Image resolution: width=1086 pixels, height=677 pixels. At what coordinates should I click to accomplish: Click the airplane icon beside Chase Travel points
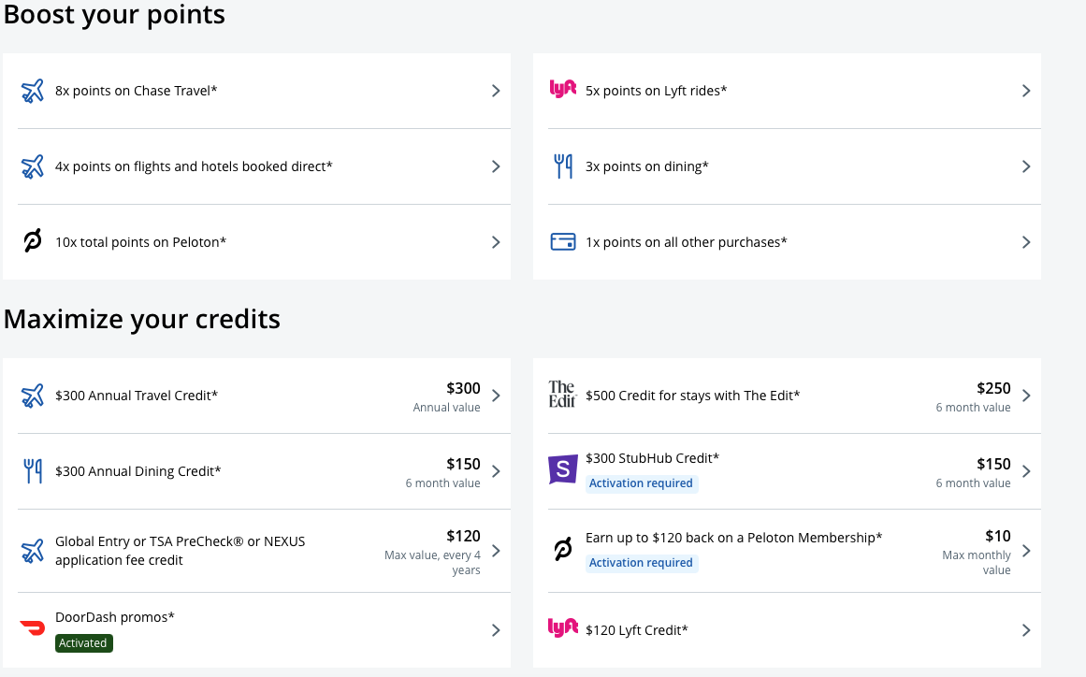pyautogui.click(x=33, y=91)
